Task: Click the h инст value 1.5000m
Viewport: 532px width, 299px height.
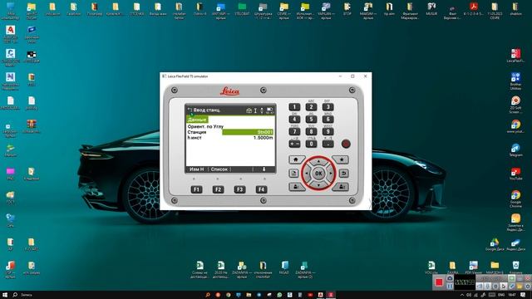Action: tap(264, 138)
